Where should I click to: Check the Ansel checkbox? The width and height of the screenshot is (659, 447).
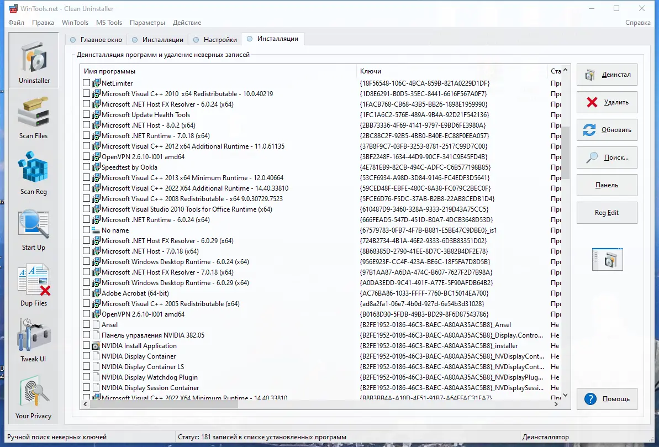coord(87,324)
